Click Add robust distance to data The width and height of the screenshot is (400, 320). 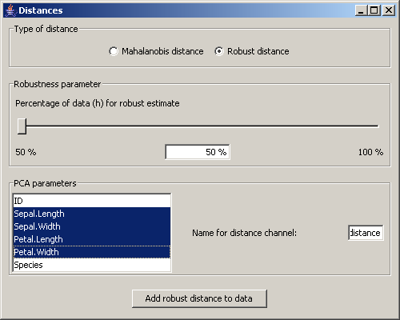pos(199,298)
